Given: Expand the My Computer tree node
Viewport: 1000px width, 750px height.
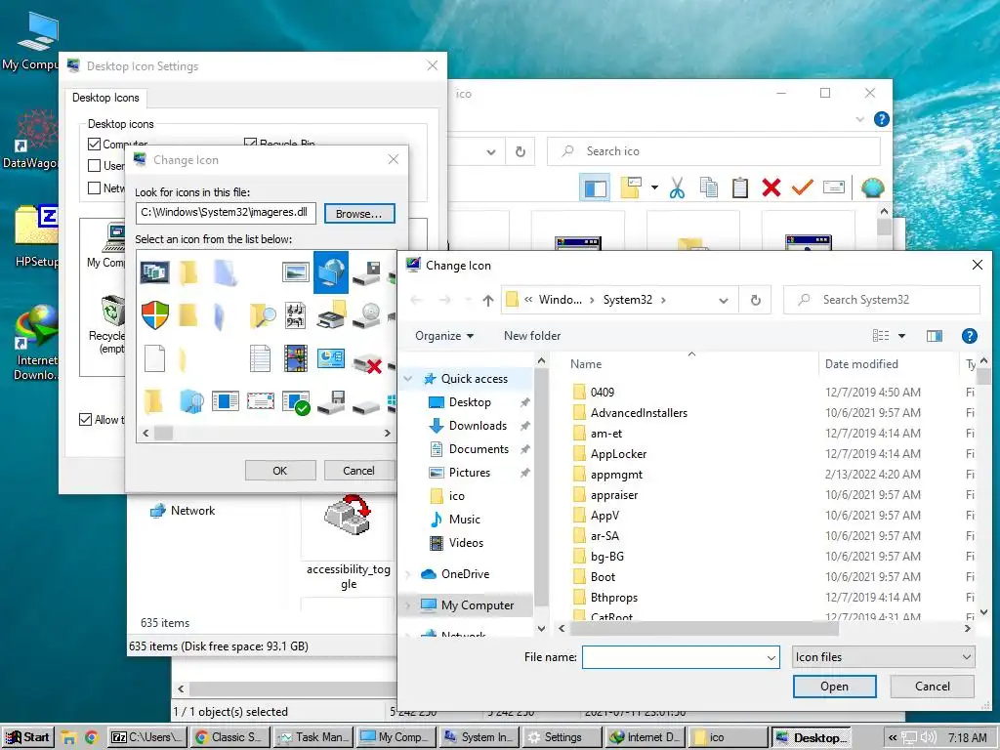Looking at the screenshot, I should [408, 605].
